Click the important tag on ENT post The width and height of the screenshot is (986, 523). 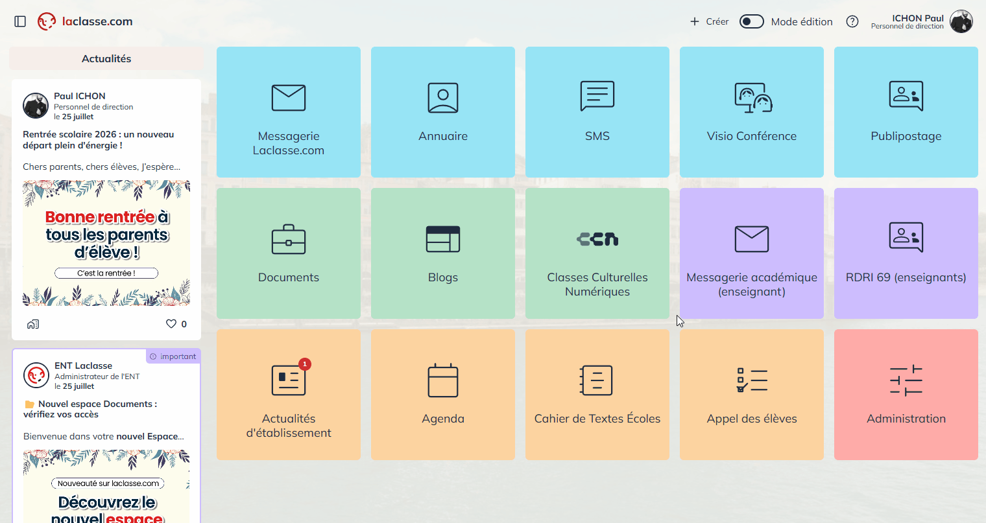click(173, 356)
